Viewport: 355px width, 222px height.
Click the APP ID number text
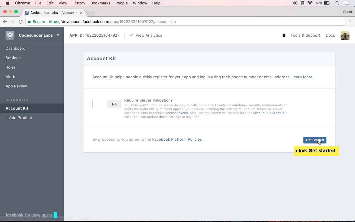coord(102,35)
